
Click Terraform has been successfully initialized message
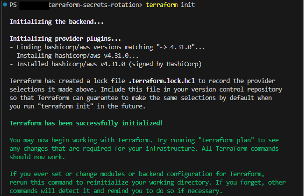(x=86, y=123)
